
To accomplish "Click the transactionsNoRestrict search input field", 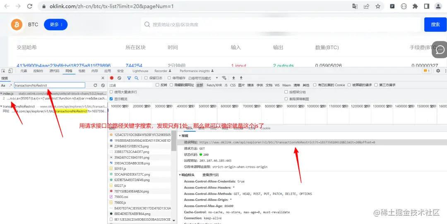I will pyautogui.click(x=50, y=86).
